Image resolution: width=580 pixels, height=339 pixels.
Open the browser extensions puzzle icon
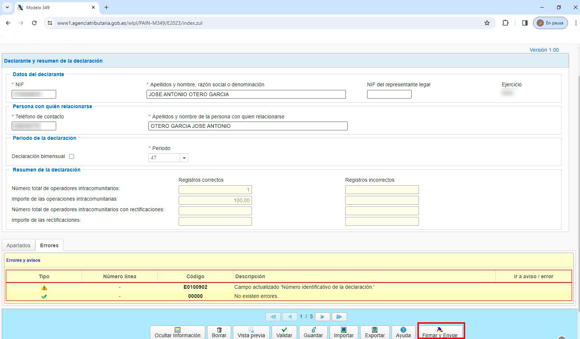coord(505,23)
